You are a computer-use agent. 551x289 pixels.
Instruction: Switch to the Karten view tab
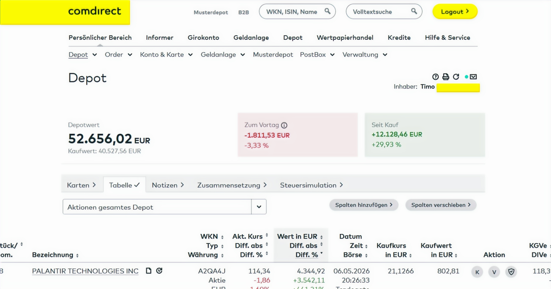81,185
